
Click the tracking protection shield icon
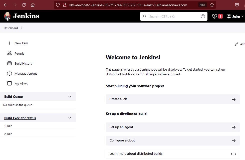[58, 5]
